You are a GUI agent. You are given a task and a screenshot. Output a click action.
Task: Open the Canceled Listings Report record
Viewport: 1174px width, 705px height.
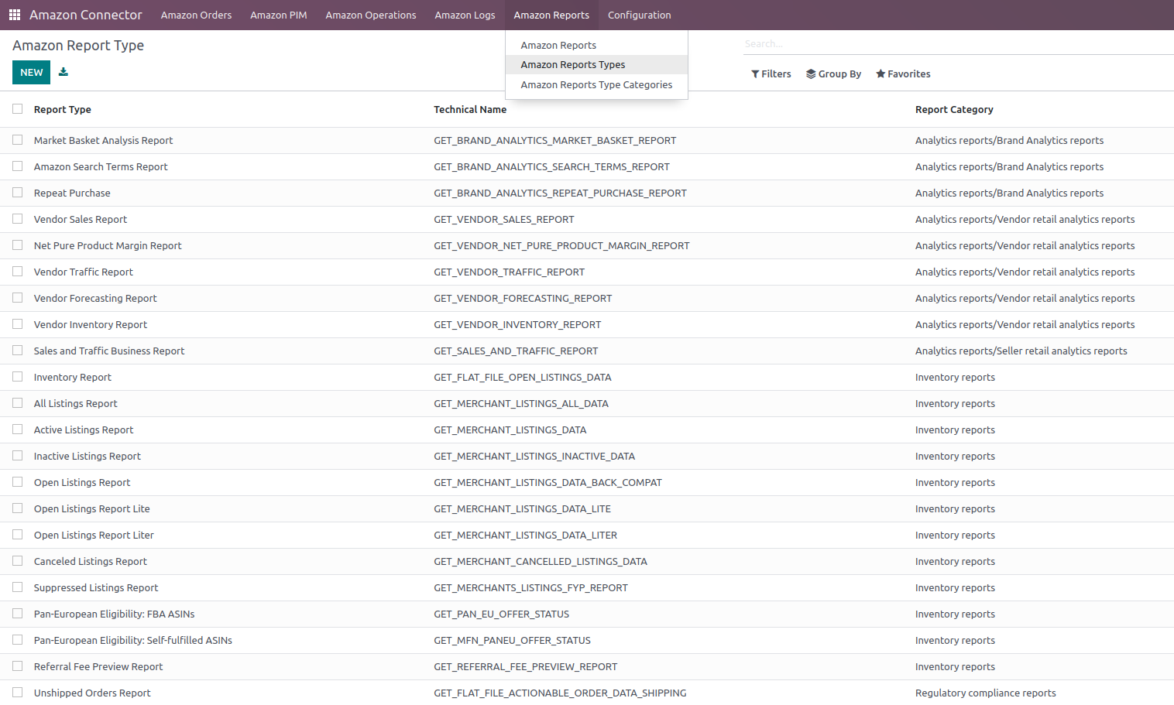[x=91, y=562]
